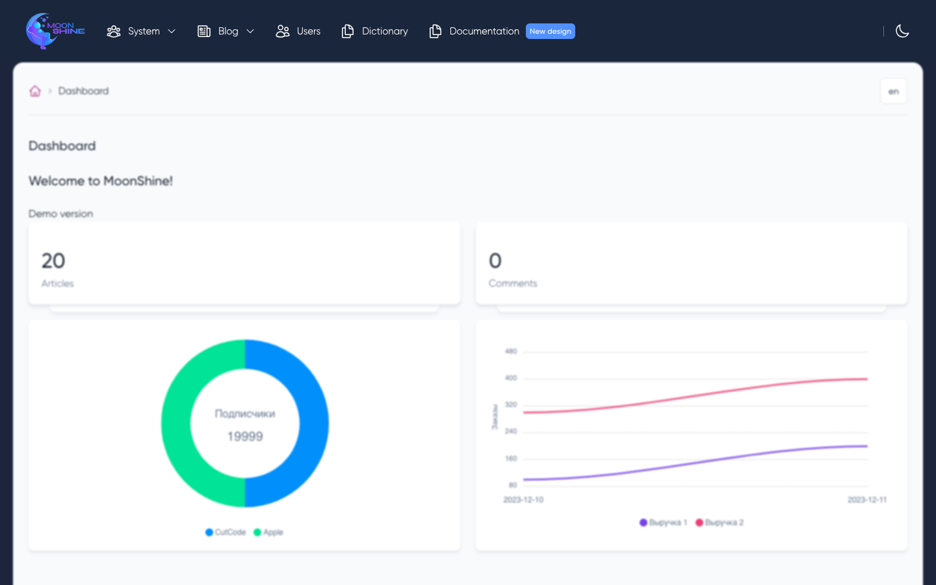Expand the Blog menu chevron
936x585 pixels.
[250, 31]
